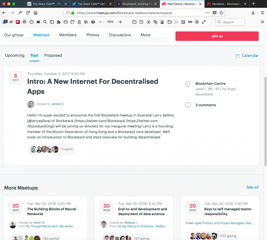Image resolution: width=267 pixels, height=240 pixels.
Task: Click the paste clipboard toolbar icon
Action: (x=162, y=22)
